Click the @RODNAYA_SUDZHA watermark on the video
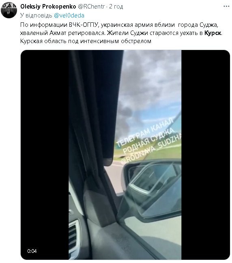Image resolution: width=232 pixels, height=263 pixels. point(150,149)
